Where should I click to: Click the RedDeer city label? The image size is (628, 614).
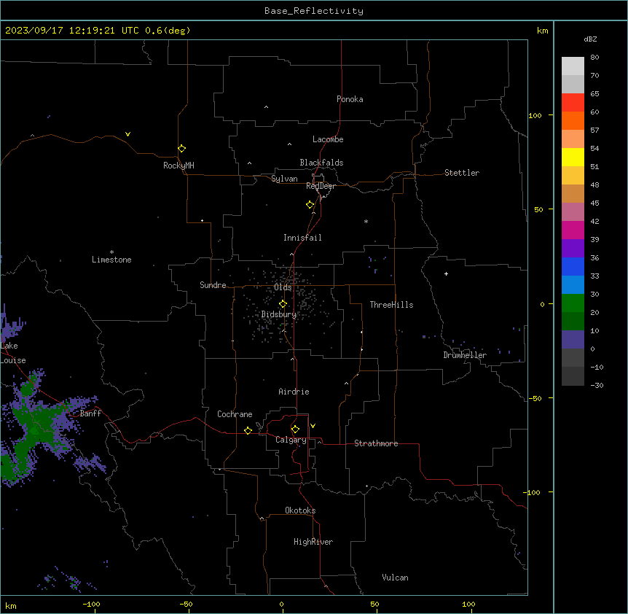(321, 186)
